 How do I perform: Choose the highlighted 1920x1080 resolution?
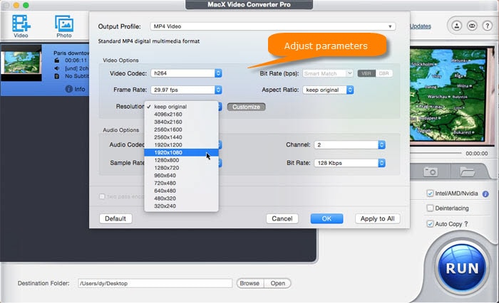[181, 152]
